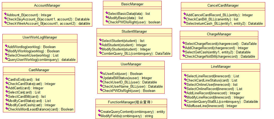Click the operation icon beside AddStudent

tap(100, 45)
